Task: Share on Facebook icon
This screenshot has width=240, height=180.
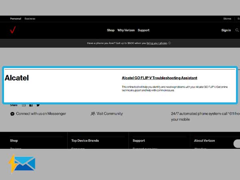Action: coord(31,105)
